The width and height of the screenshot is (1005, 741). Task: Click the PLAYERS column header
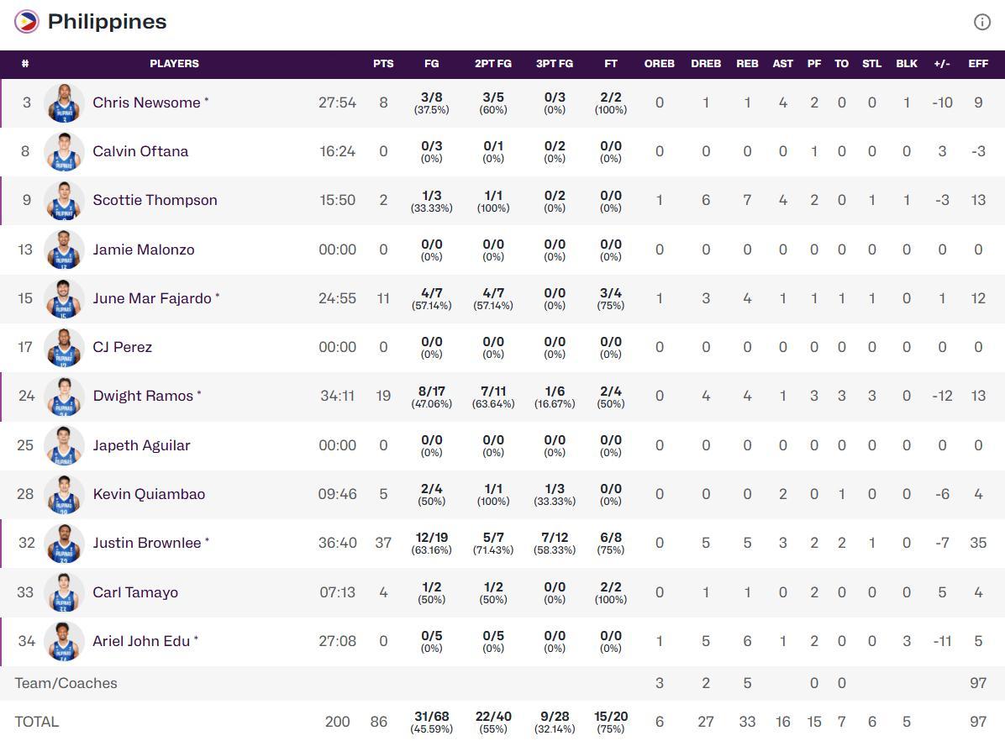[x=174, y=64]
